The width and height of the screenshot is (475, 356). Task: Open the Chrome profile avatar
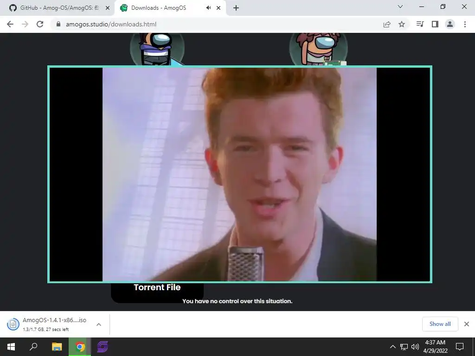coord(450,24)
